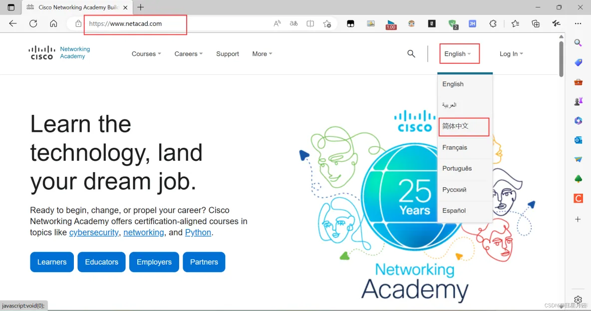
Task: Open the Extensions puzzle-piece menu
Action: coord(493,23)
